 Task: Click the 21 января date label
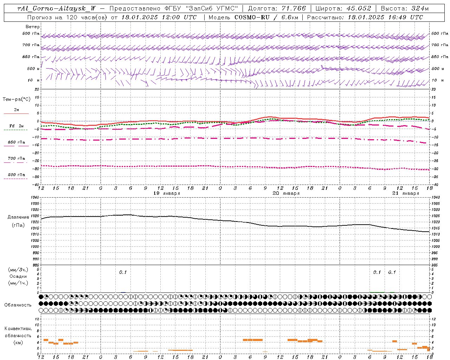[406, 193]
